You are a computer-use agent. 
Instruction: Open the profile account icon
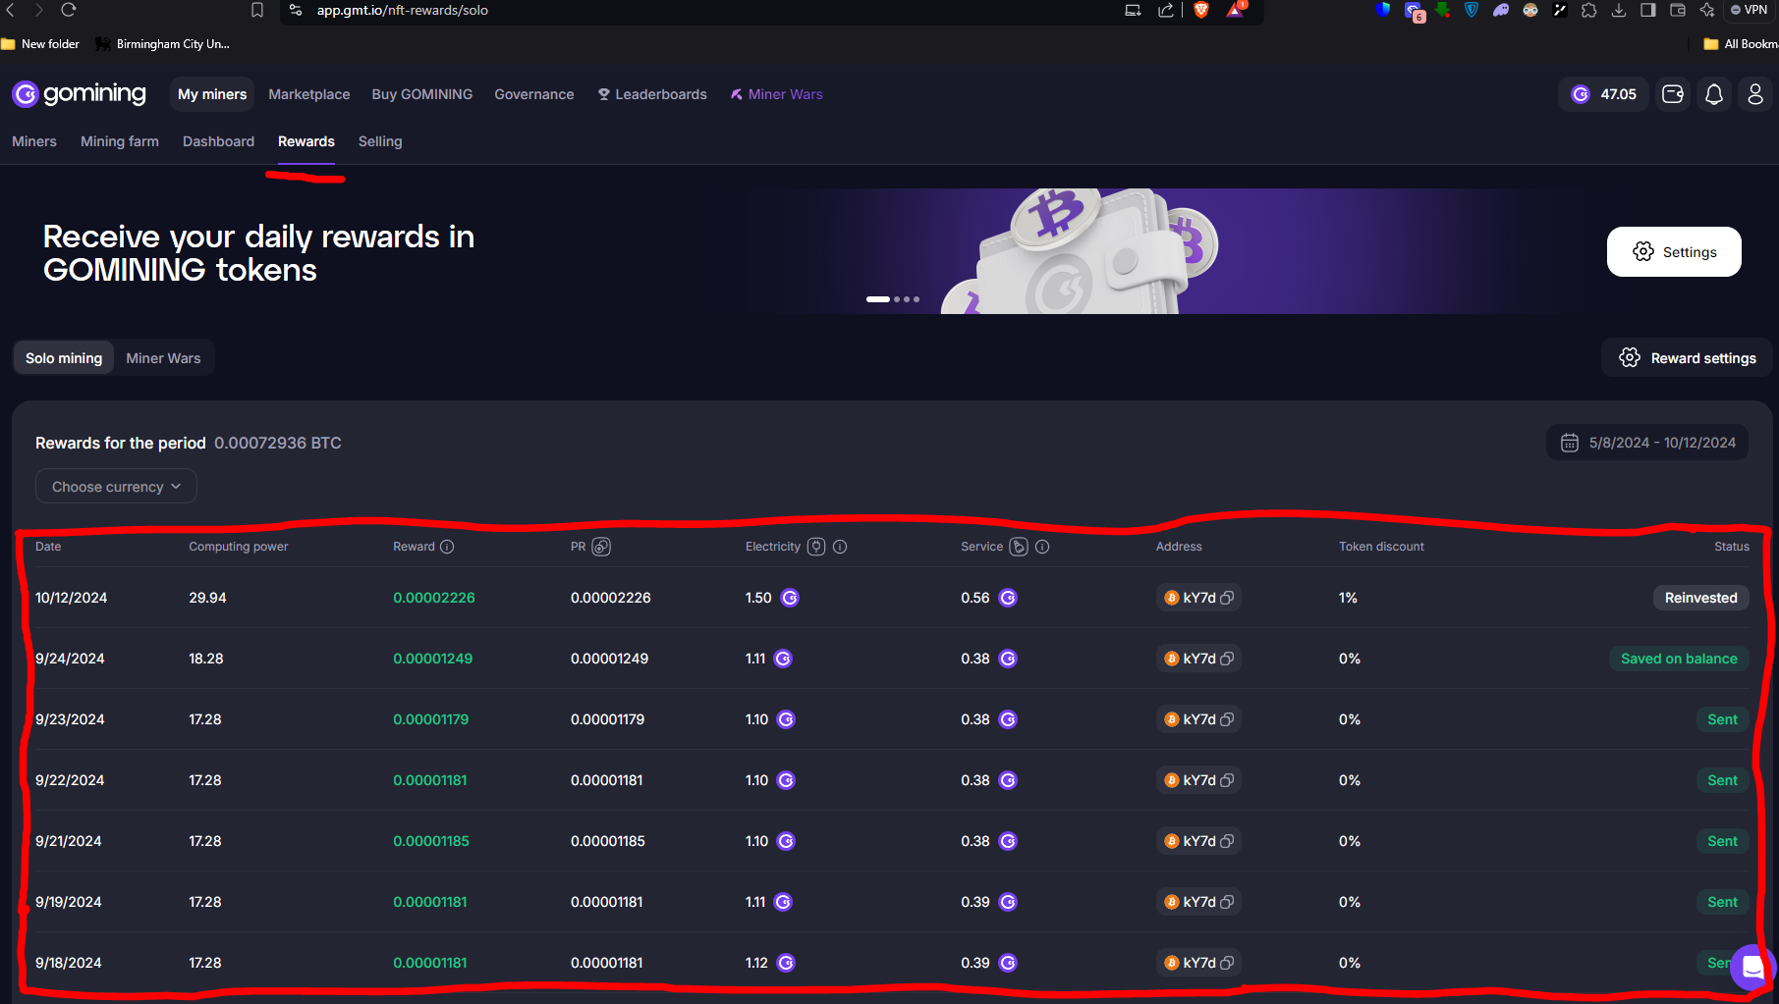coord(1756,94)
